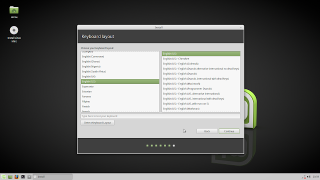Click the network connection tray icon
The width and height of the screenshot is (320, 180).
[303, 176]
